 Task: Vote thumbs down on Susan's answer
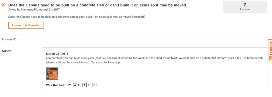pos(85,85)
